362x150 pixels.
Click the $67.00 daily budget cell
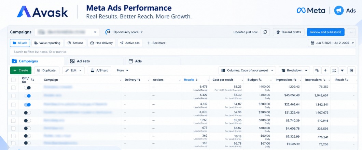(265, 143)
